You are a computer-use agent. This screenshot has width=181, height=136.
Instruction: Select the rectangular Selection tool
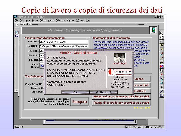[161, 42]
